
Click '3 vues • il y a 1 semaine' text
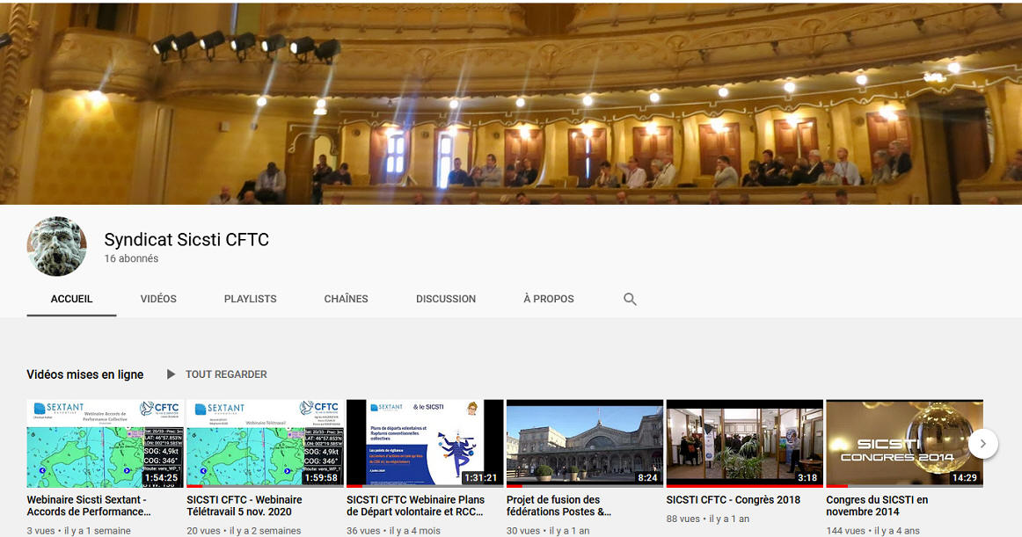click(x=79, y=531)
